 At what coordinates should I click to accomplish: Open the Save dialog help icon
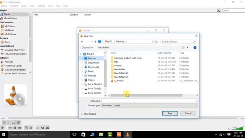click(195, 48)
